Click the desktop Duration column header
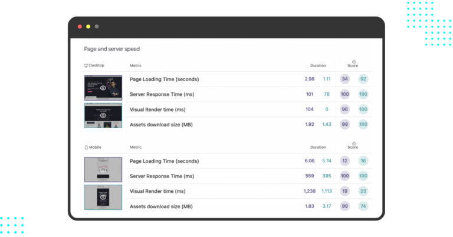Screen dimensions: 453x237 pyautogui.click(x=318, y=65)
